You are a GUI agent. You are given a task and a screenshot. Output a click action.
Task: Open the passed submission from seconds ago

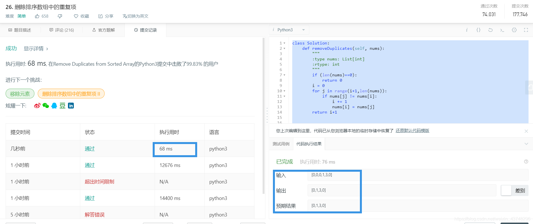pos(90,149)
